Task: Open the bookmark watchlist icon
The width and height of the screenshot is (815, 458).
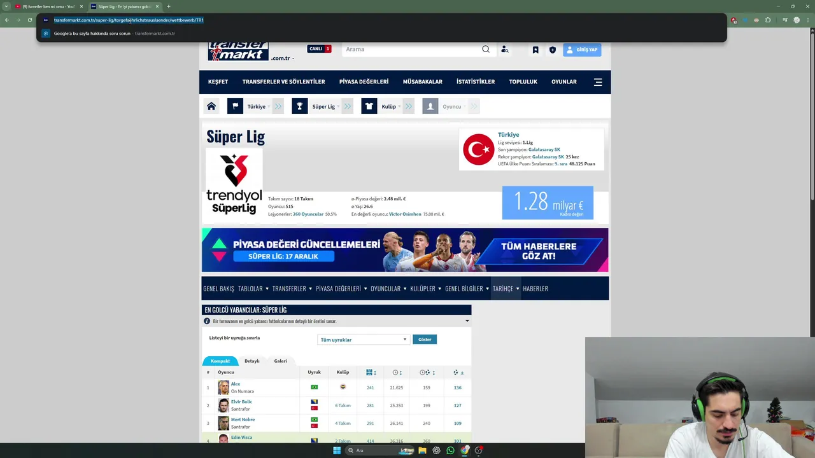Action: (535, 50)
